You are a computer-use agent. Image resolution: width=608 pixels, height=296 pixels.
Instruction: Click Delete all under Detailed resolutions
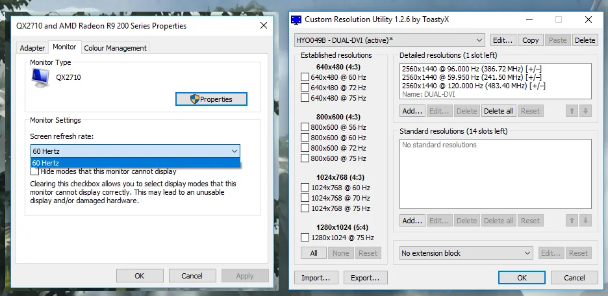coord(498,111)
